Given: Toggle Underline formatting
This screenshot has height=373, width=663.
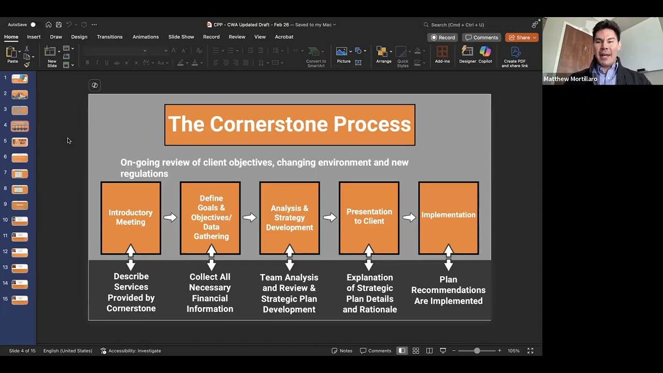Looking at the screenshot, I should click(107, 63).
